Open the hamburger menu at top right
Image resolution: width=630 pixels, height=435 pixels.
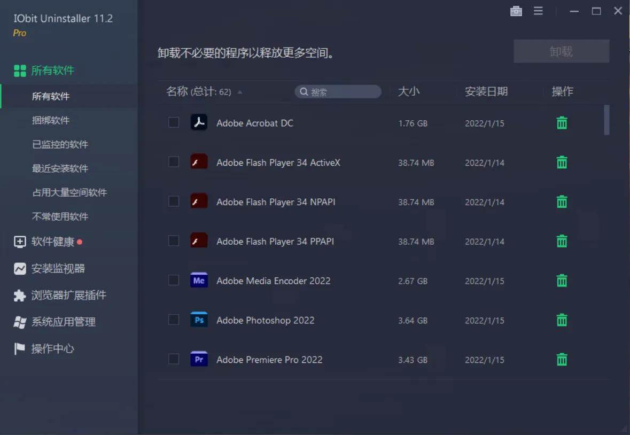pyautogui.click(x=538, y=11)
